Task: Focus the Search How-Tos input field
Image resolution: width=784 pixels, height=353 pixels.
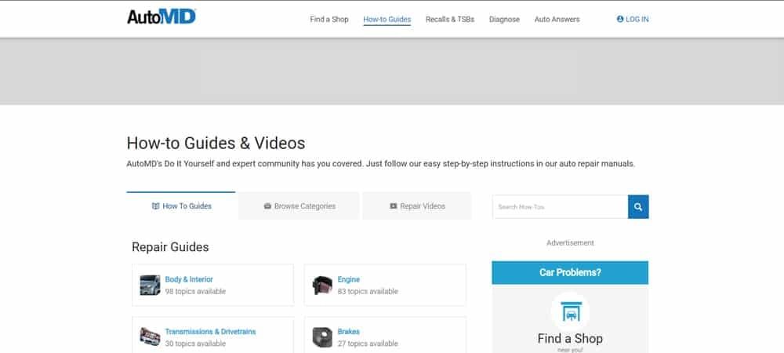Action: 560,206
